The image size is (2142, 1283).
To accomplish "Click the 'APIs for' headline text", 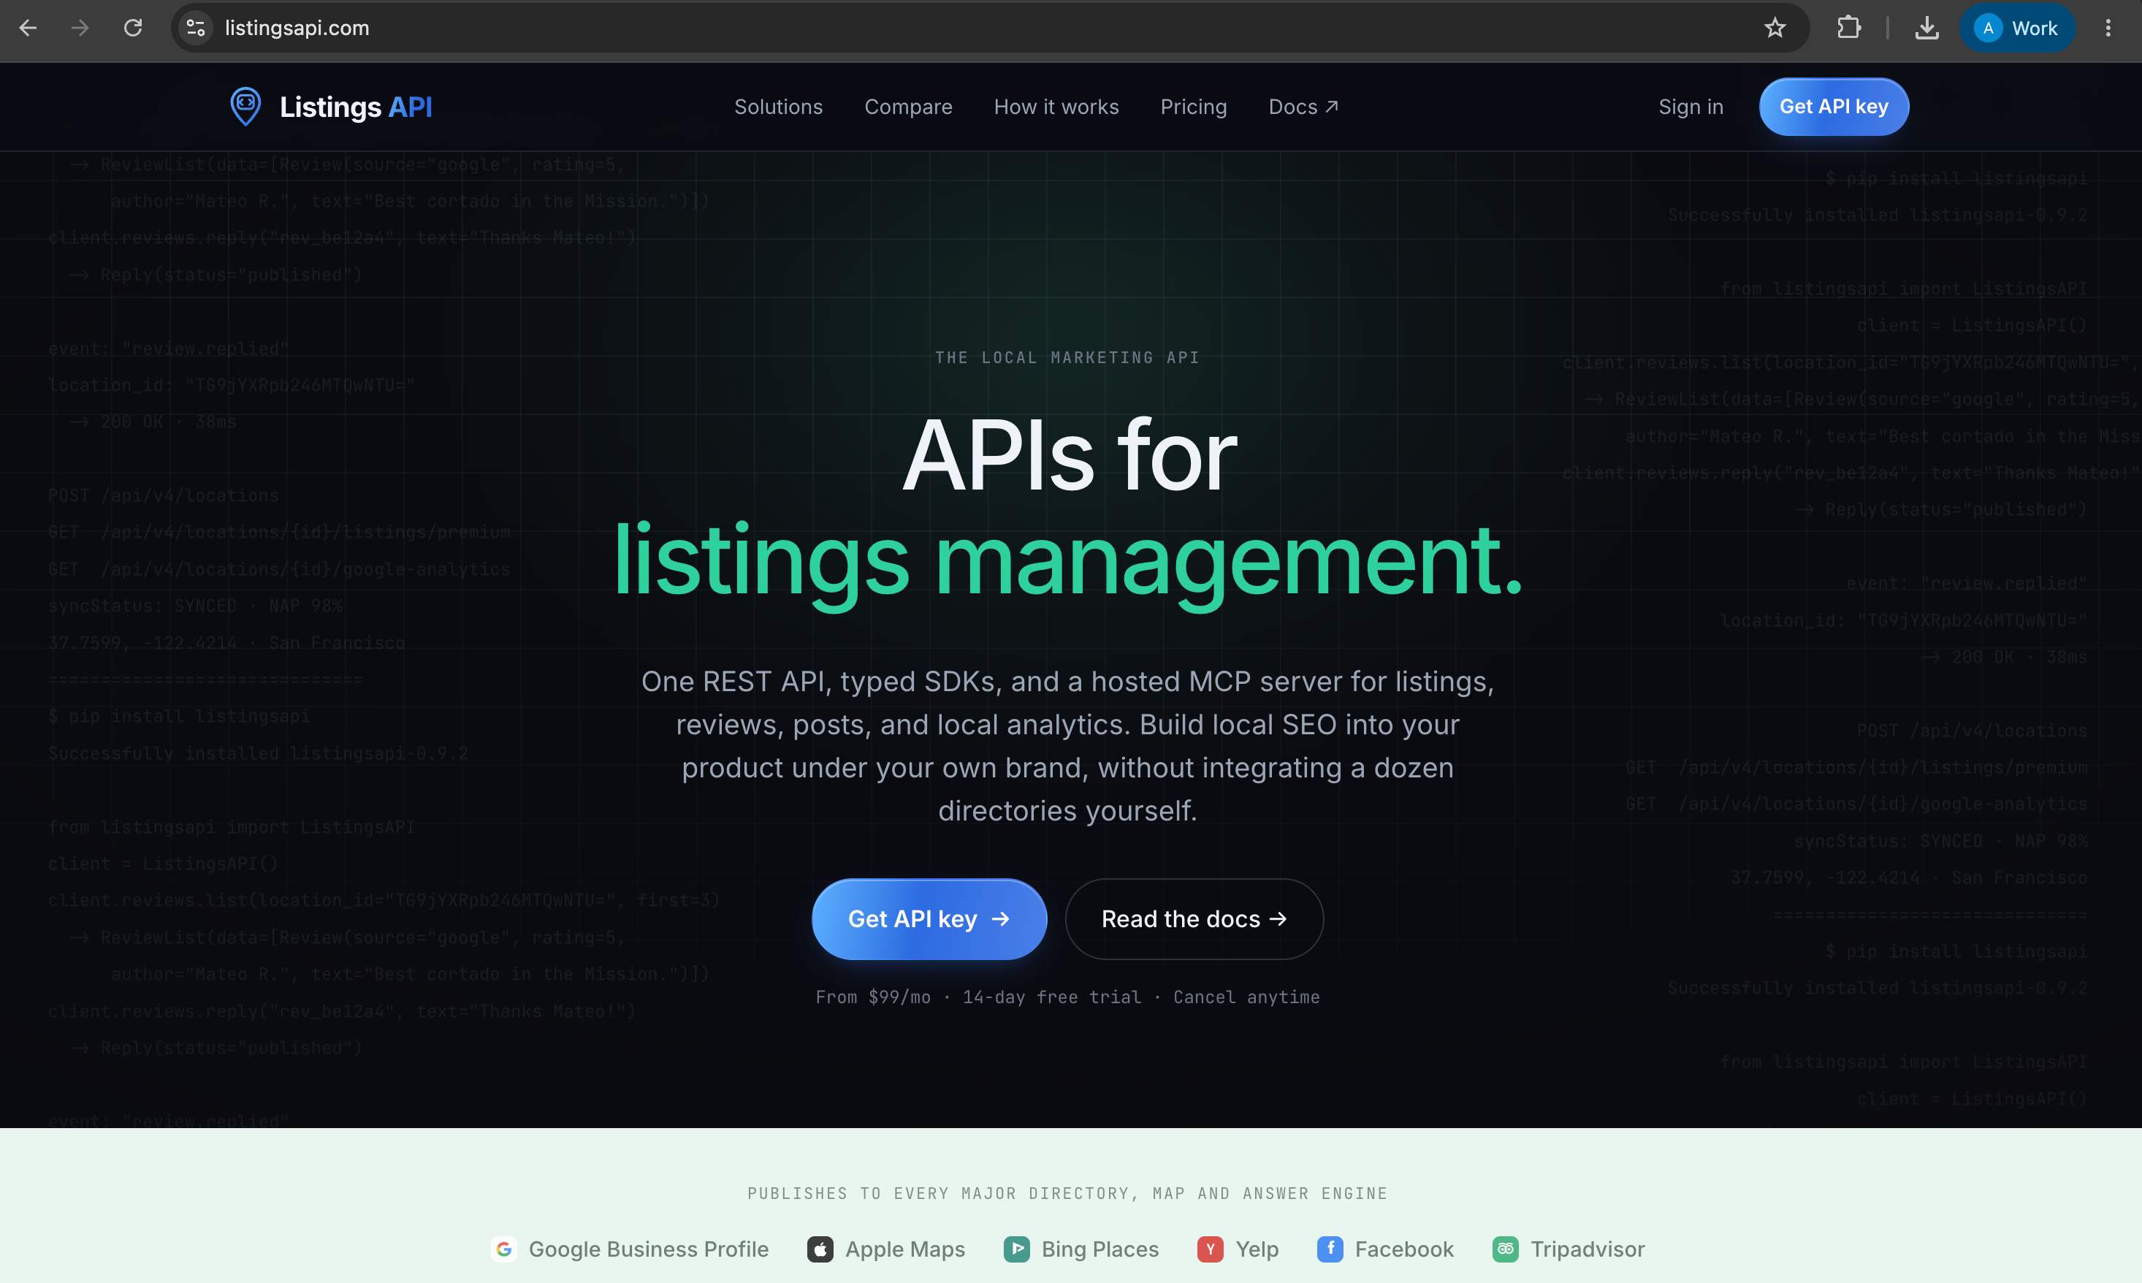I will [x=1070, y=454].
